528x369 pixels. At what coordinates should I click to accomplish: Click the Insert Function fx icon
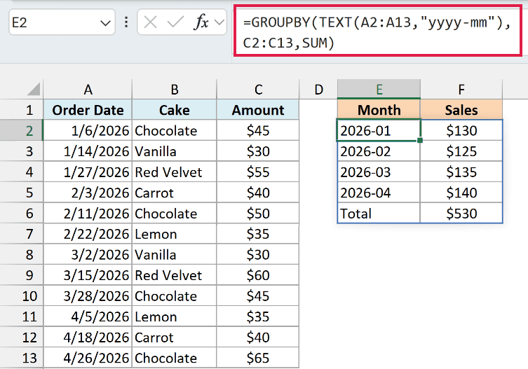pyautogui.click(x=201, y=22)
